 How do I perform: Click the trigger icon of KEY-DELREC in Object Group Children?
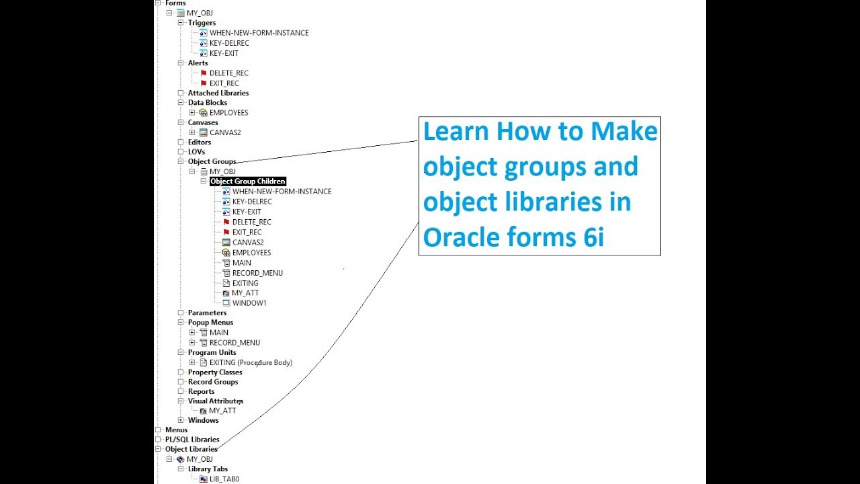pyautogui.click(x=226, y=202)
